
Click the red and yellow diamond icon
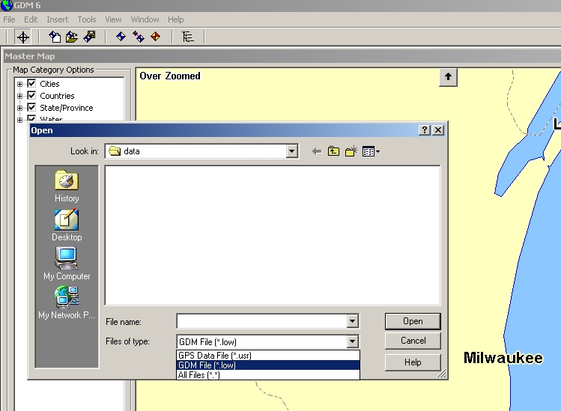pos(156,37)
